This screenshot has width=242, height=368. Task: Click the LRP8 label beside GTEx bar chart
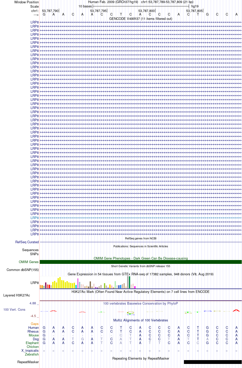tap(35, 283)
